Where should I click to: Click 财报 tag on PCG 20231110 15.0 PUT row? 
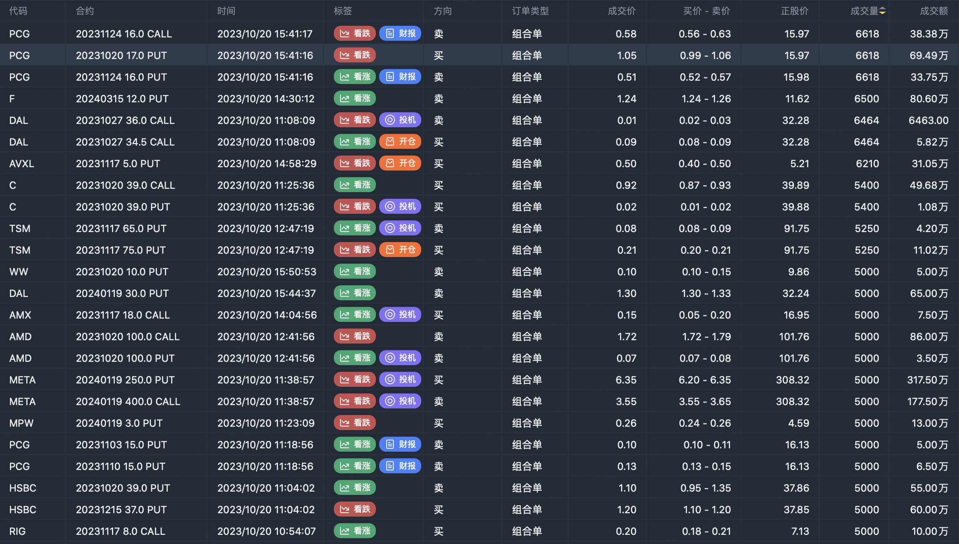pos(400,466)
